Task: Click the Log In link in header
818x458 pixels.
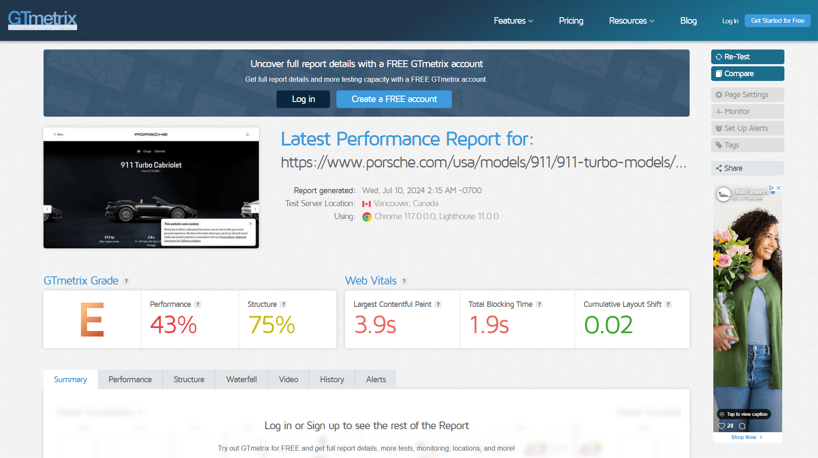Action: pyautogui.click(x=730, y=21)
